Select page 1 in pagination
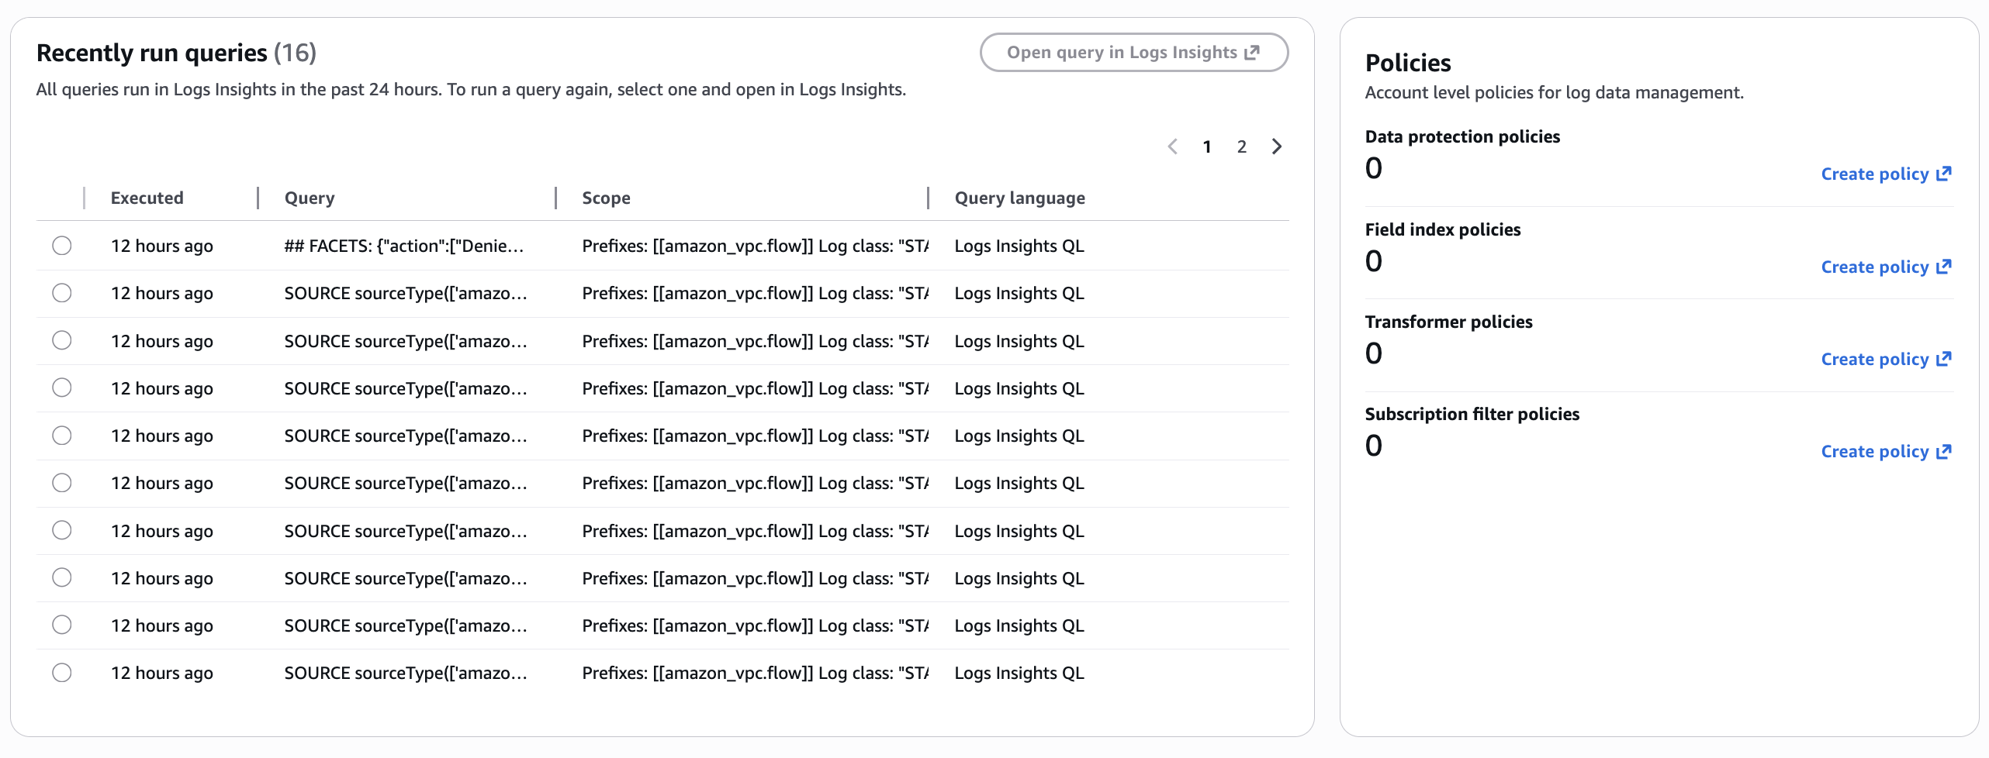This screenshot has width=1989, height=758. pyautogui.click(x=1207, y=146)
